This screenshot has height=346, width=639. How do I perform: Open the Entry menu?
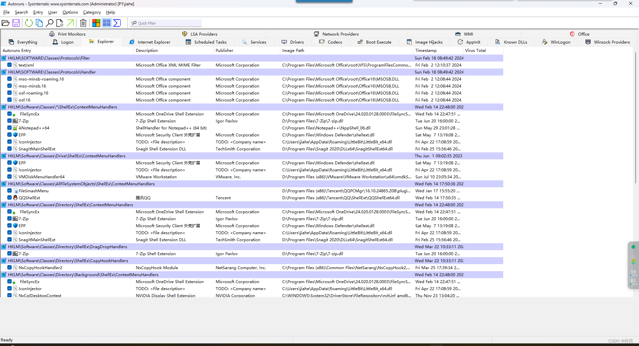[x=38, y=12]
